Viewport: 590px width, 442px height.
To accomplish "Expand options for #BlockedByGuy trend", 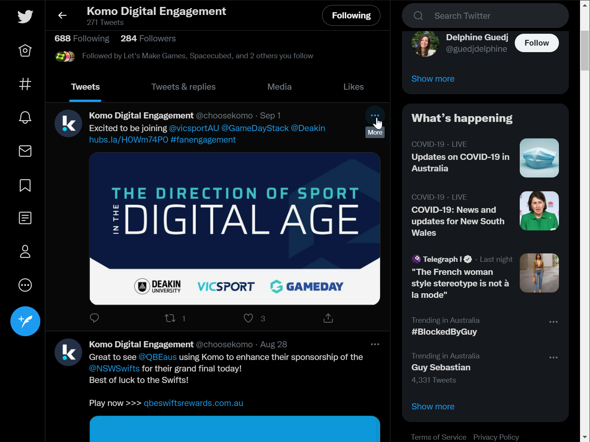I will (x=553, y=322).
